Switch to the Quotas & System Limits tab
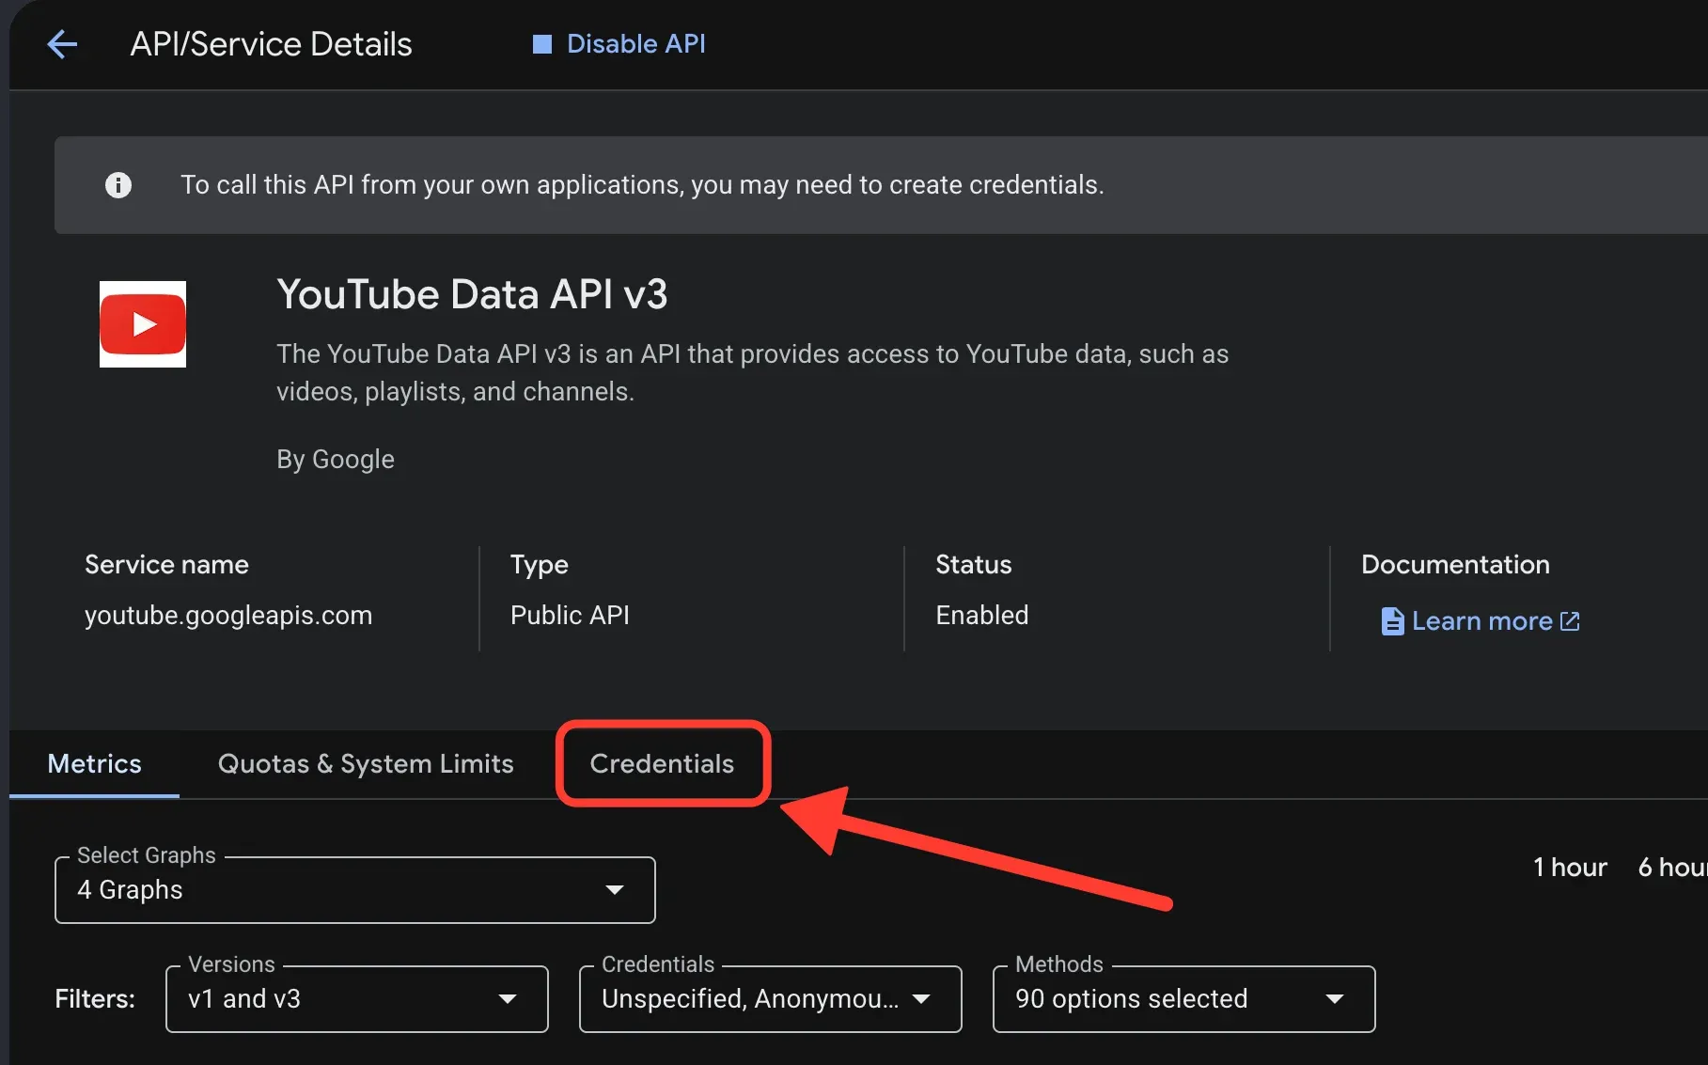 pyautogui.click(x=366, y=763)
